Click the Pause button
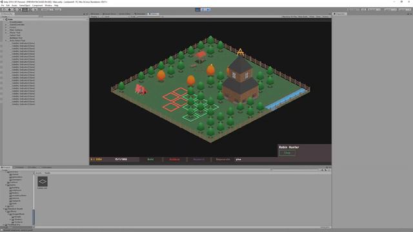The width and height of the screenshot is (413, 232). pos(203,10)
